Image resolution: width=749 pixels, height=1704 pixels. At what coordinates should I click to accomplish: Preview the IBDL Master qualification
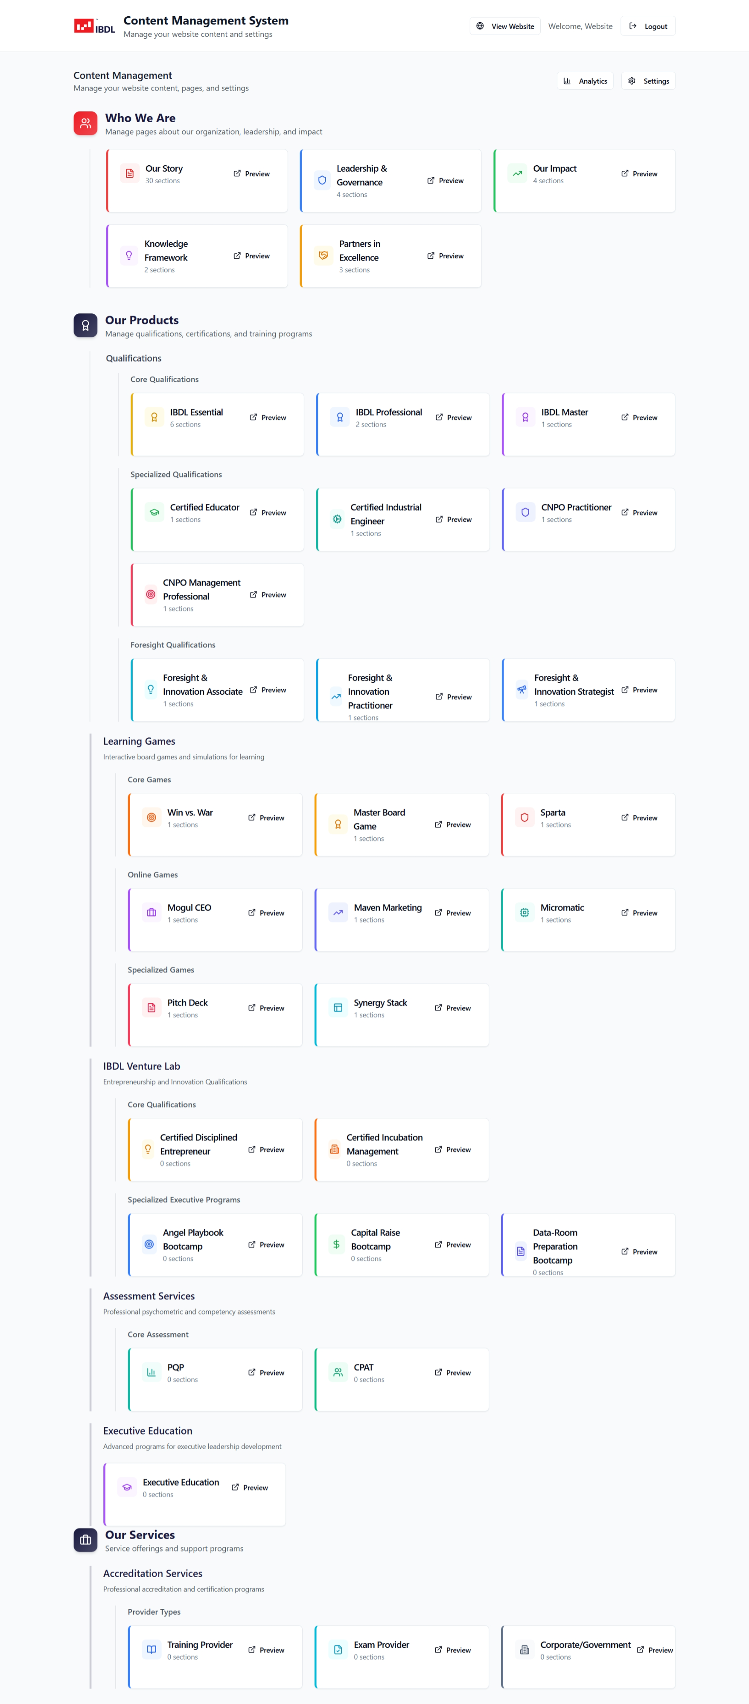coord(638,418)
